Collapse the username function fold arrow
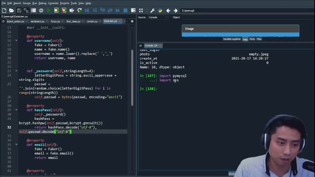The width and height of the screenshot is (315, 177). coord(16,40)
